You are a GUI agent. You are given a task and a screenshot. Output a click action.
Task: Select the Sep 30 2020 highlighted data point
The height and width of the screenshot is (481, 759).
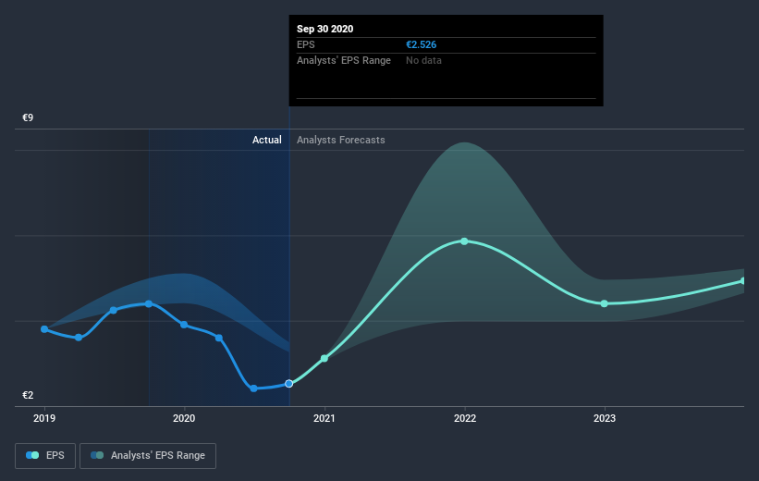(x=289, y=384)
